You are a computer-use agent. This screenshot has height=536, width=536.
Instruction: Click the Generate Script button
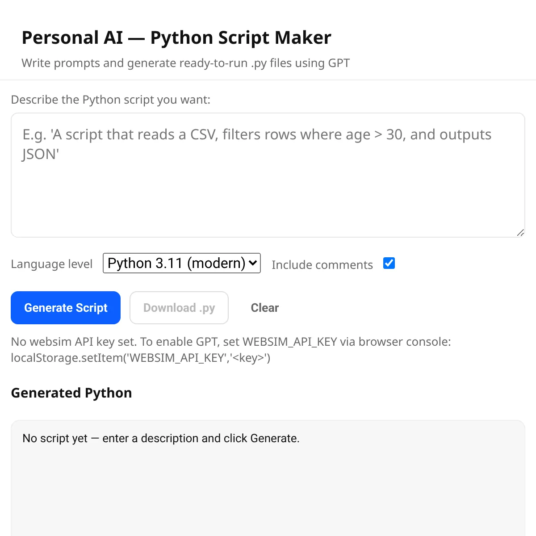coord(66,308)
